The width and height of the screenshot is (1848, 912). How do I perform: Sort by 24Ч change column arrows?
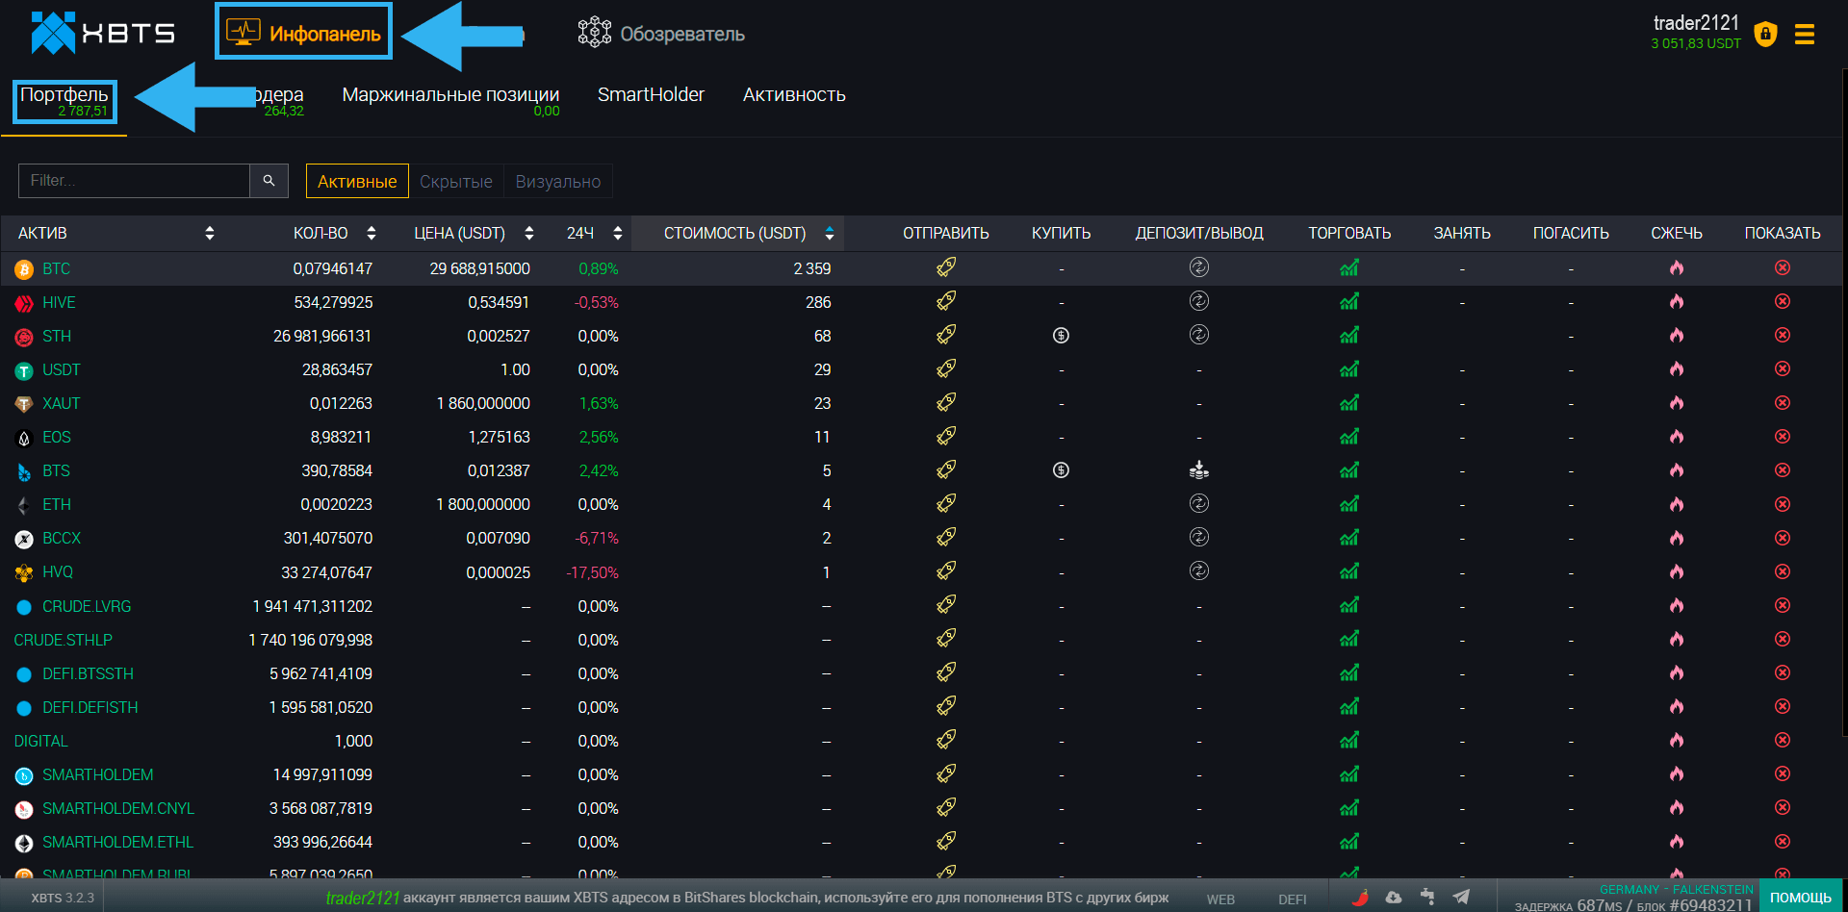click(x=617, y=233)
